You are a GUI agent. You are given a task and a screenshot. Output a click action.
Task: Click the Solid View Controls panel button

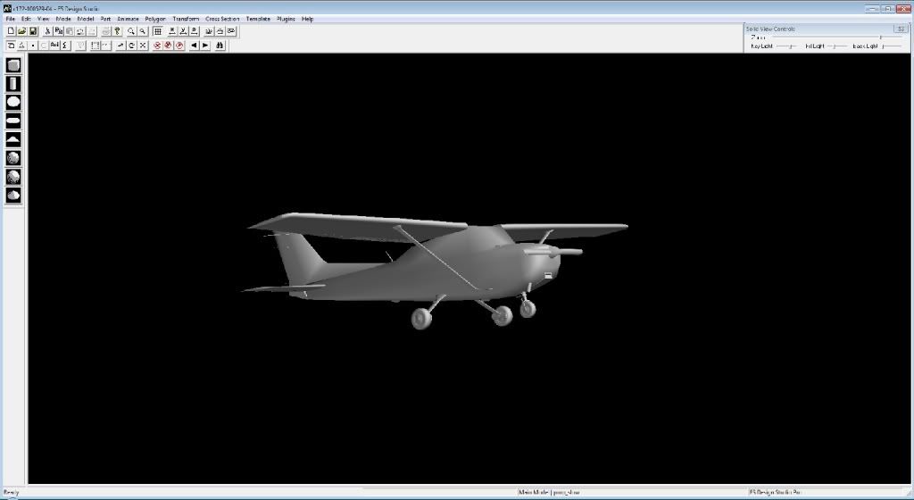pos(901,29)
